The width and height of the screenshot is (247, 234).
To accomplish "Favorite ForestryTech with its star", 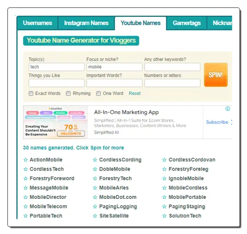I will (x=95, y=179).
